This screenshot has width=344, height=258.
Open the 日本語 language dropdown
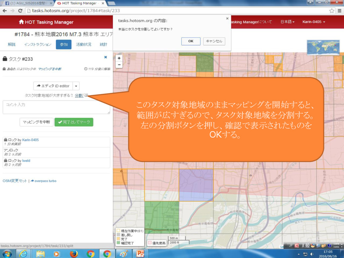tap(287, 22)
